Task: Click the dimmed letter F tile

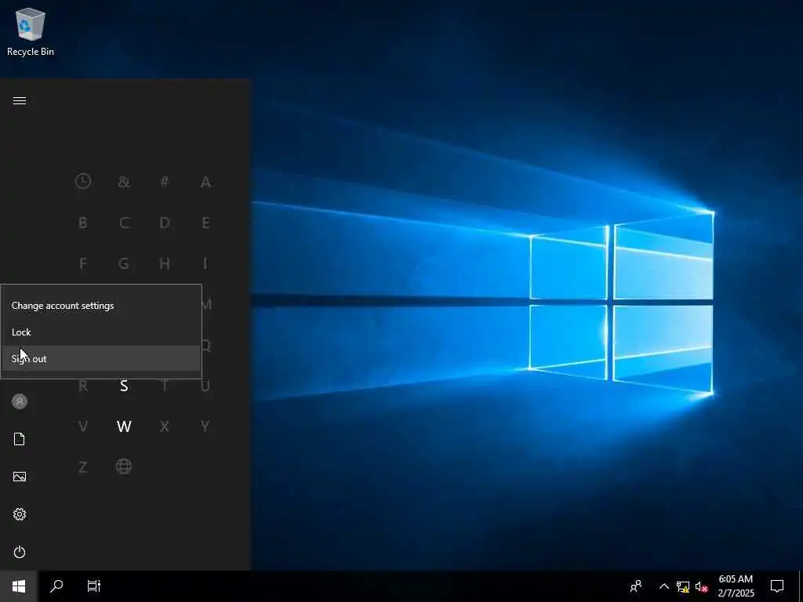Action: point(83,263)
